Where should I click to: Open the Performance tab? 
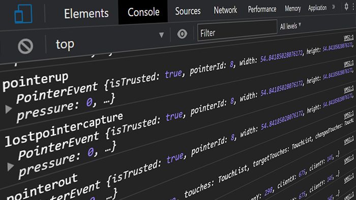pos(262,9)
